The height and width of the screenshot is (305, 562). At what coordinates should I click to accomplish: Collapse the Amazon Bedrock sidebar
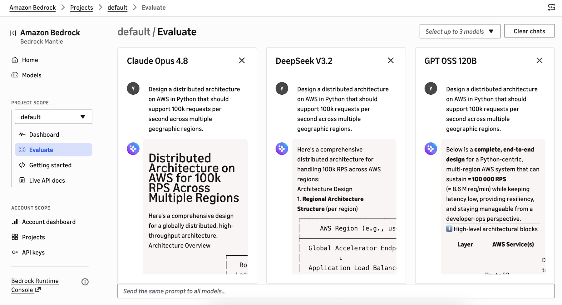(13, 33)
